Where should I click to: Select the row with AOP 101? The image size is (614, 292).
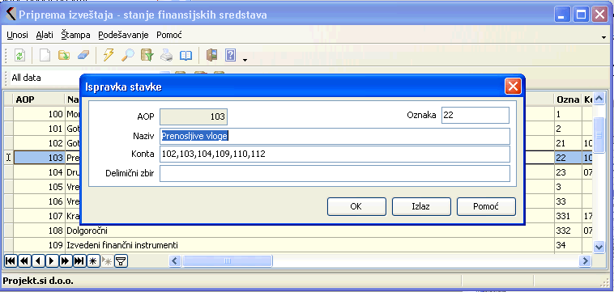pos(39,129)
